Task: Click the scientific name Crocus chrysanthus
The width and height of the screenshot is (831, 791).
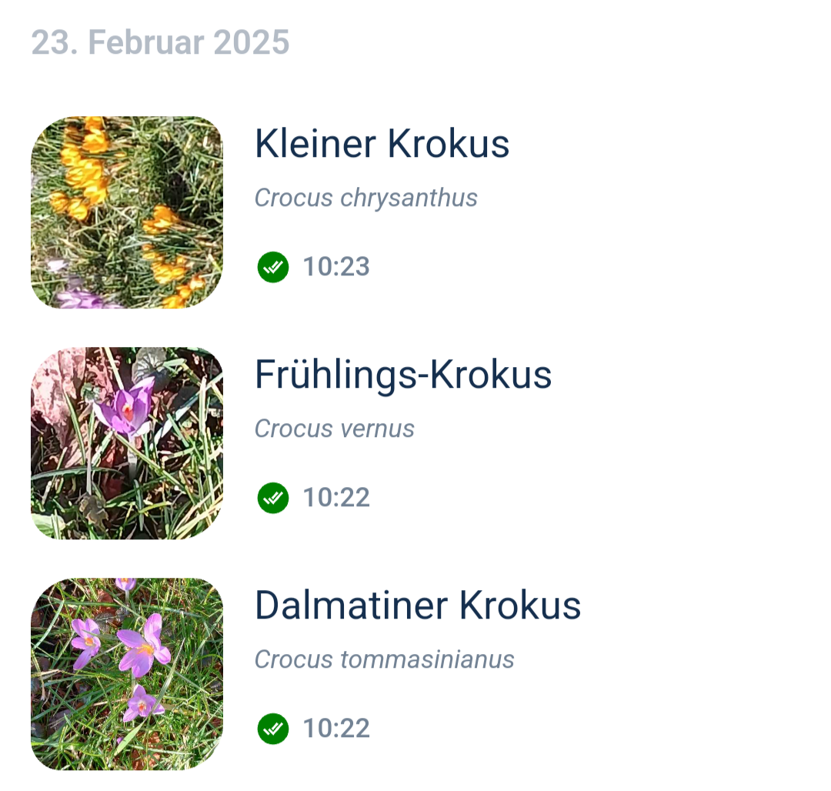Action: pyautogui.click(x=366, y=198)
